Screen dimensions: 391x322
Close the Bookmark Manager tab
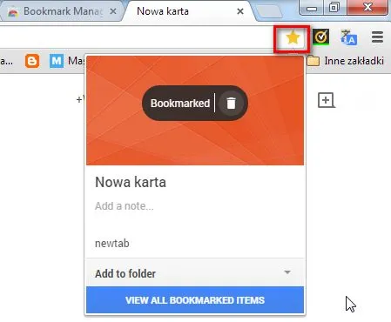pos(113,11)
